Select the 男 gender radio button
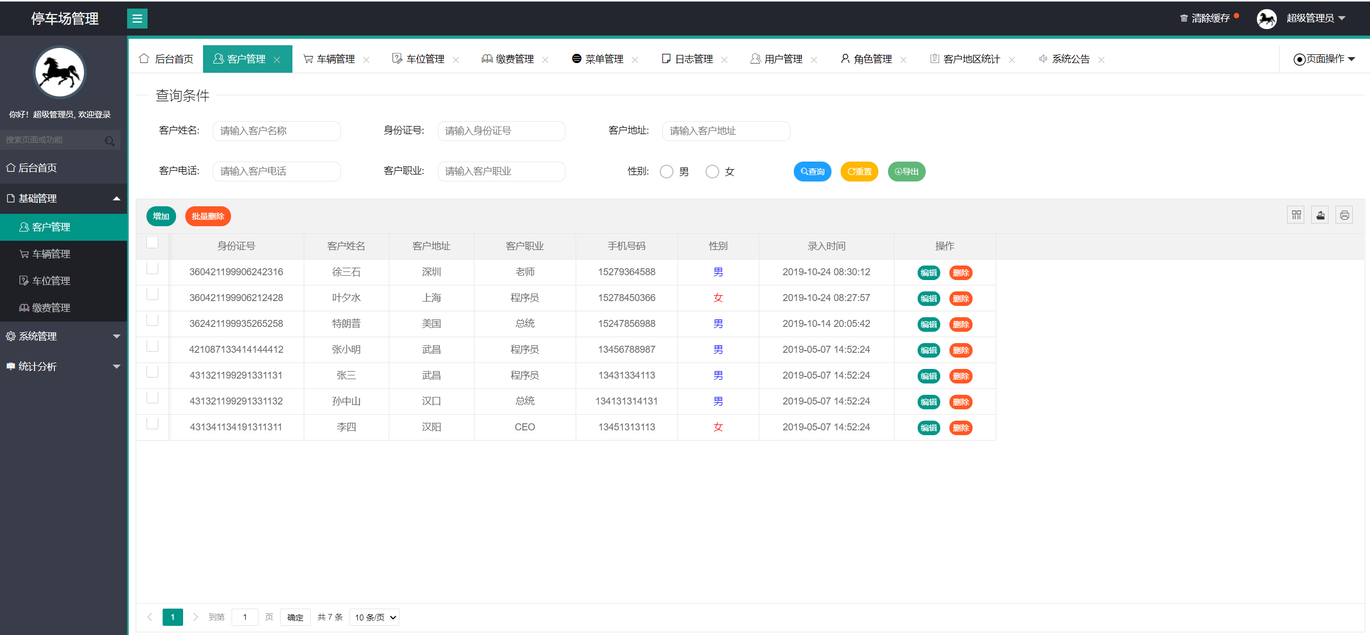This screenshot has height=635, width=1370. (x=667, y=172)
